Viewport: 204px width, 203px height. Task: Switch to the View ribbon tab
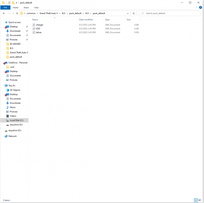(x=36, y=8)
